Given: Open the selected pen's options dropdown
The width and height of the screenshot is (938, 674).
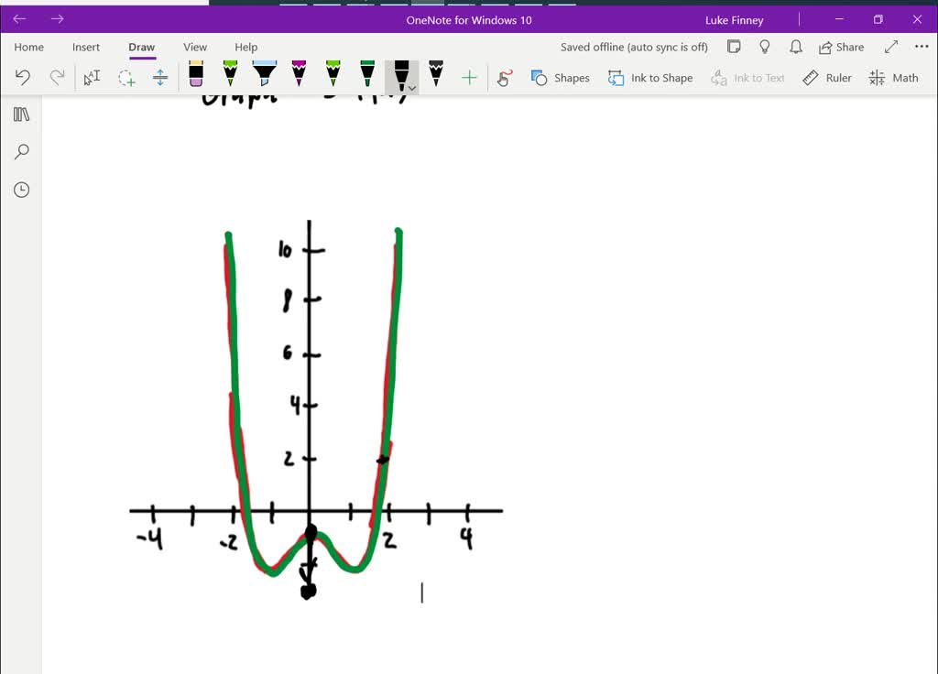Looking at the screenshot, I should tap(411, 87).
